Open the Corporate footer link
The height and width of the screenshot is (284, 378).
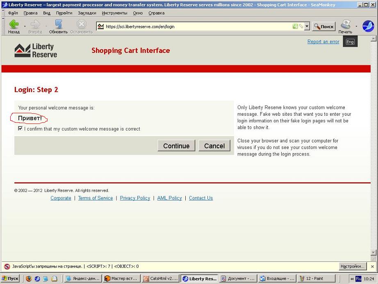pos(61,198)
